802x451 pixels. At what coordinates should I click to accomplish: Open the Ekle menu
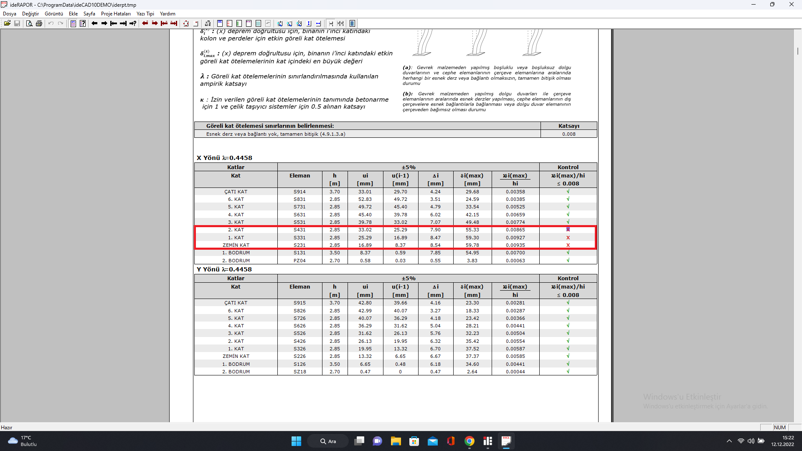(74, 14)
